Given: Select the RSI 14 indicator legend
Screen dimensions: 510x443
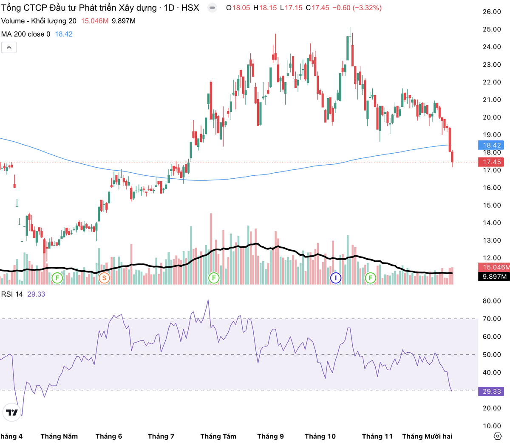Looking at the screenshot, I should click(x=12, y=294).
